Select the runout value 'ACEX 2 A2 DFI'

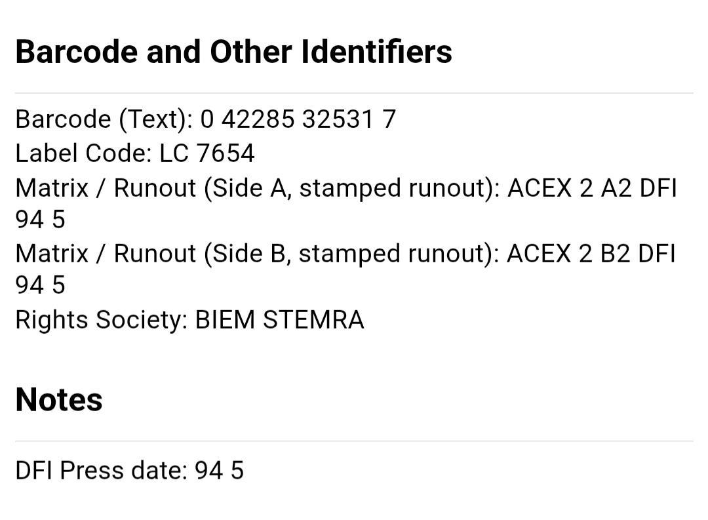592,188
